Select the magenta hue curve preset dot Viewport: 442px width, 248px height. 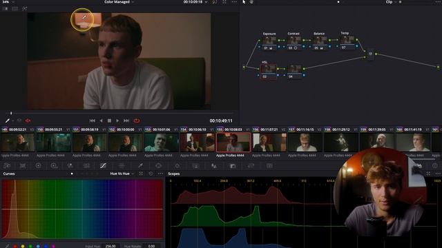53,247
